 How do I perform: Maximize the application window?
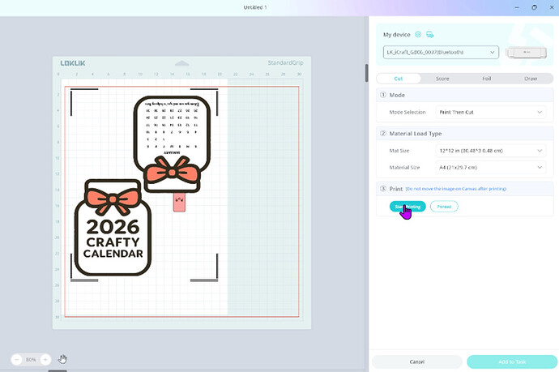click(533, 6)
